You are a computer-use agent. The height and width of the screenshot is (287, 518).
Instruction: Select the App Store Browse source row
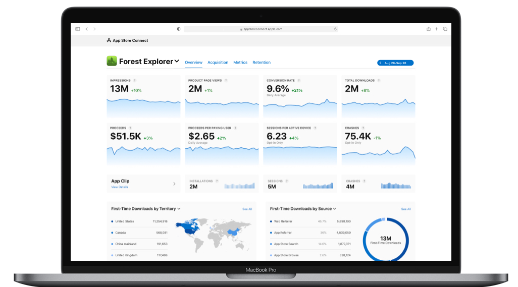tap(310, 255)
